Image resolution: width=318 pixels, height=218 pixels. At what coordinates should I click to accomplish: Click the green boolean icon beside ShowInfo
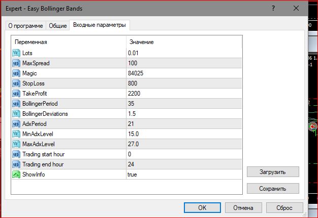[16, 175]
